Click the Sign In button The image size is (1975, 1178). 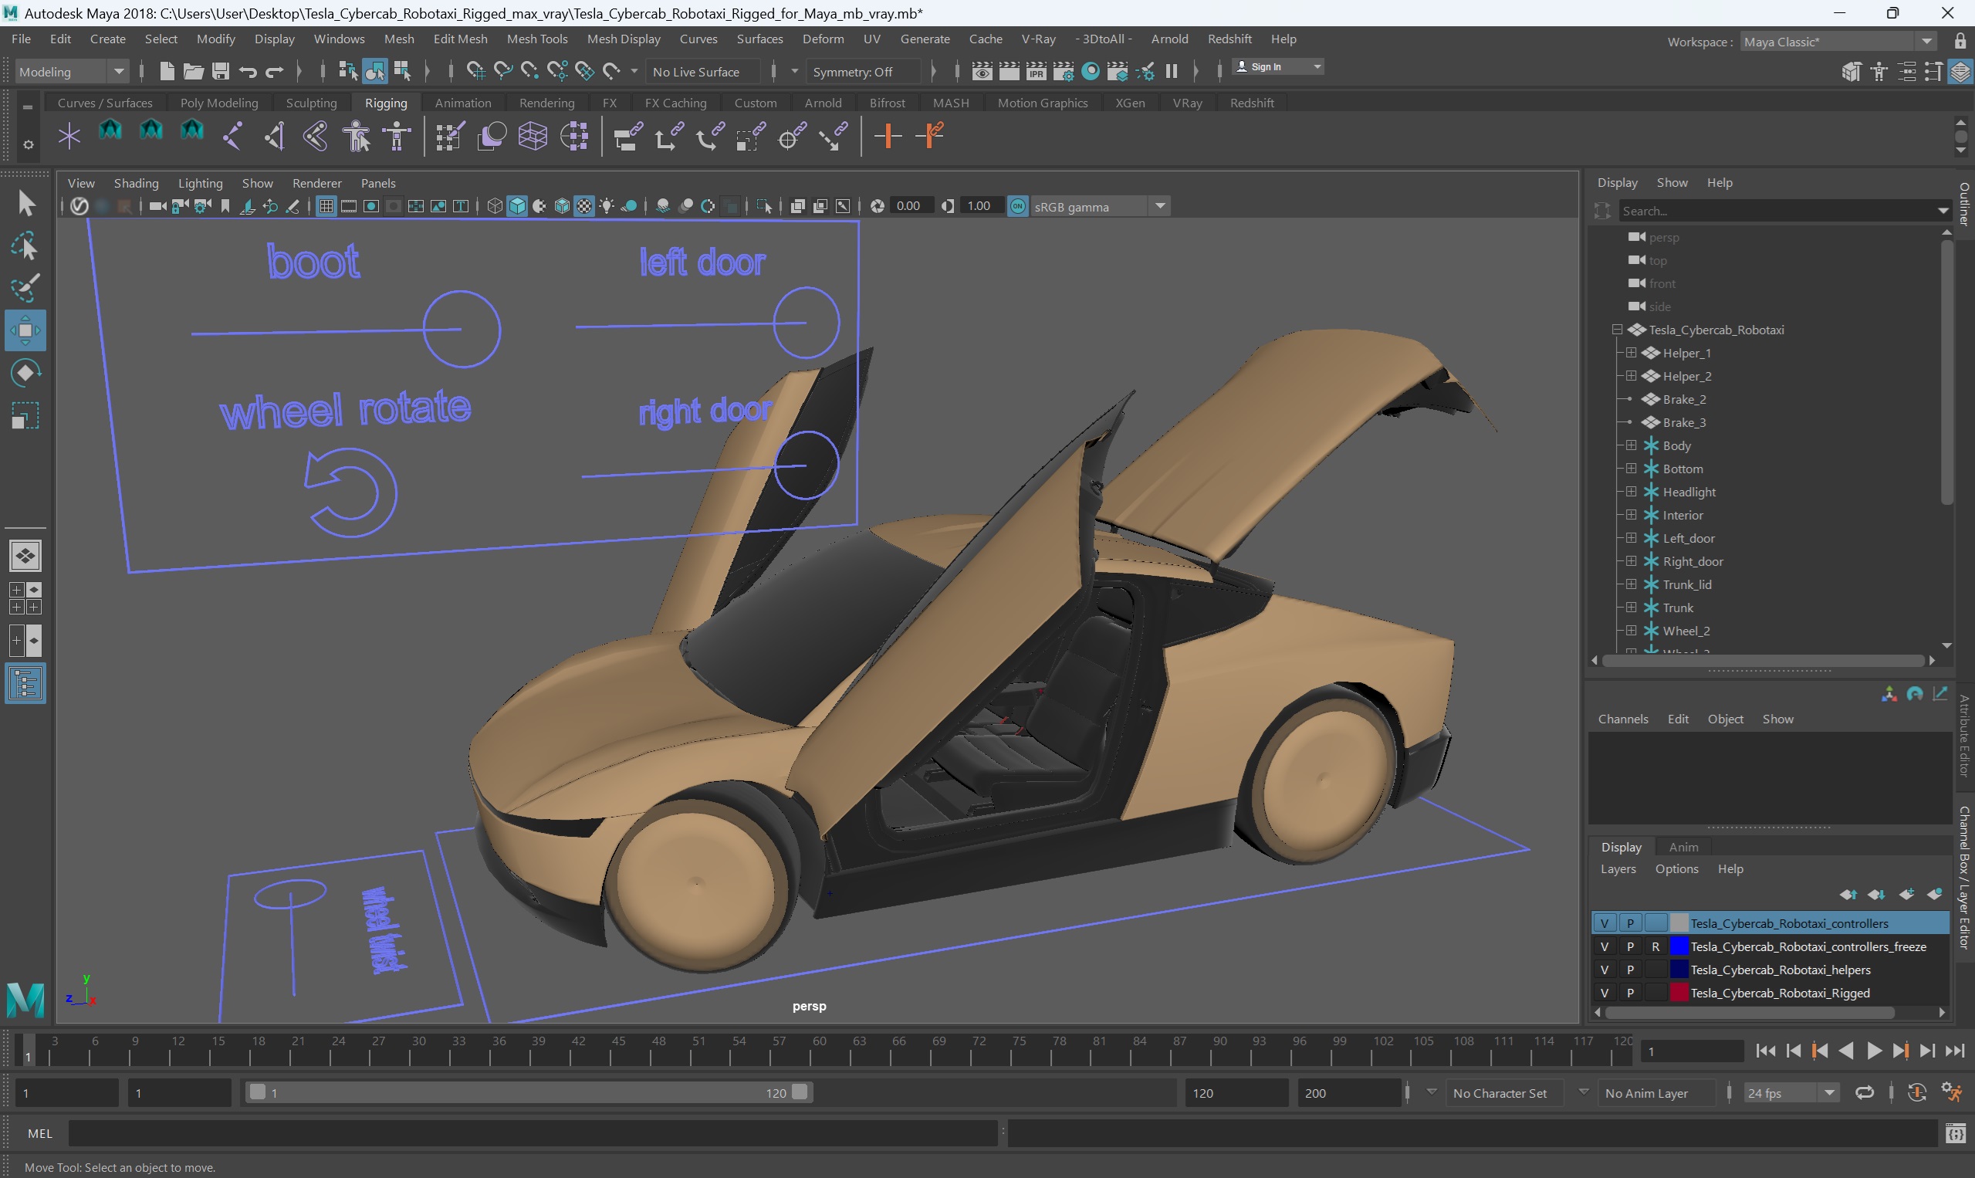pyautogui.click(x=1277, y=66)
